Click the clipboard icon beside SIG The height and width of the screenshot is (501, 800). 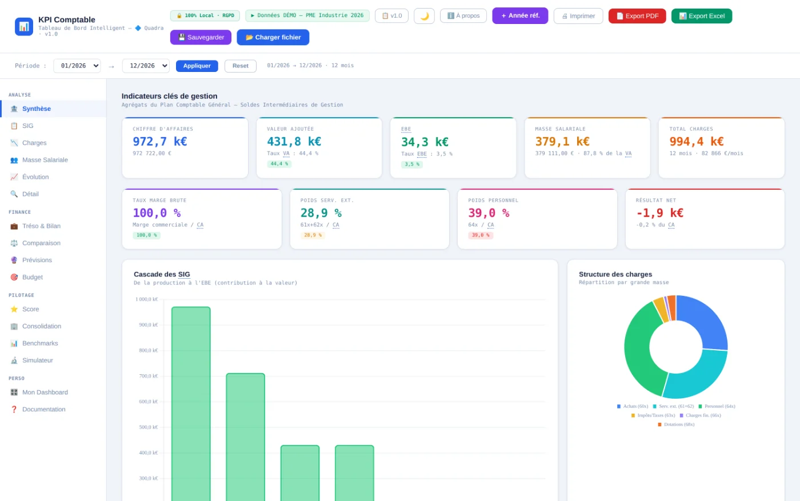[x=14, y=126]
